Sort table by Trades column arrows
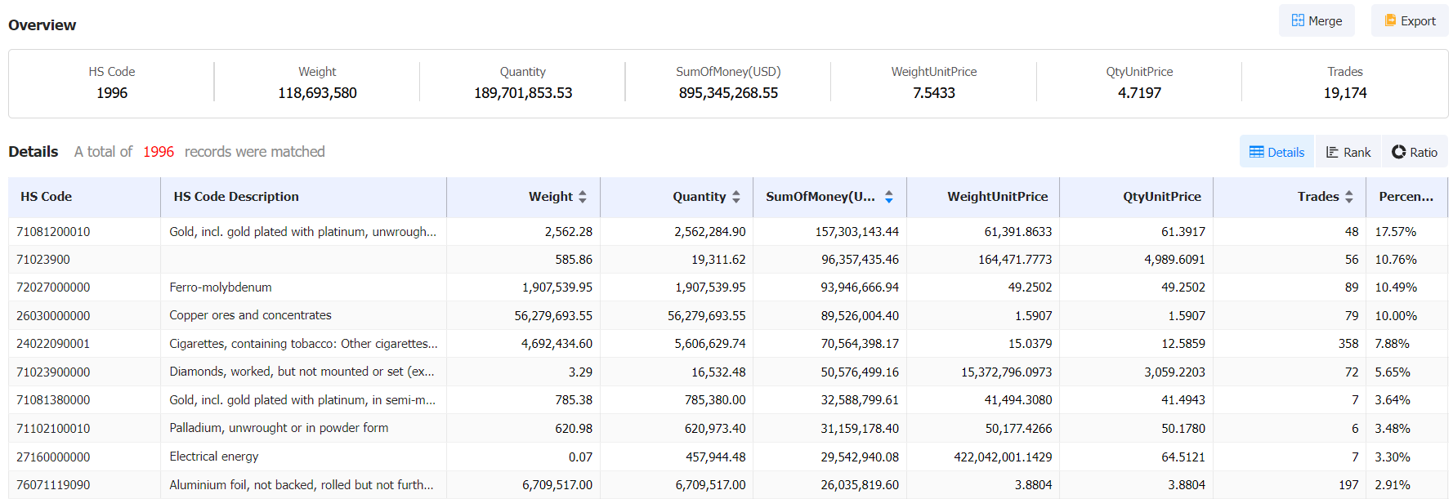 (1349, 197)
